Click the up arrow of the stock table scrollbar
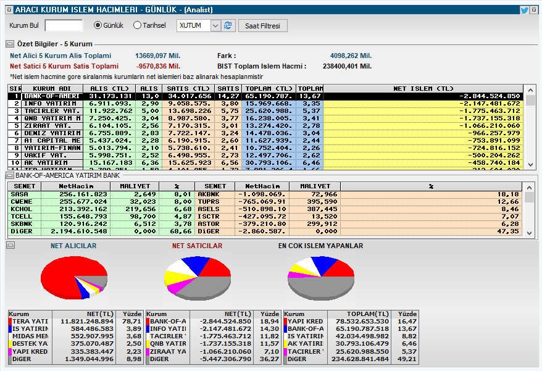This screenshot has height=371, width=542. coord(529,188)
